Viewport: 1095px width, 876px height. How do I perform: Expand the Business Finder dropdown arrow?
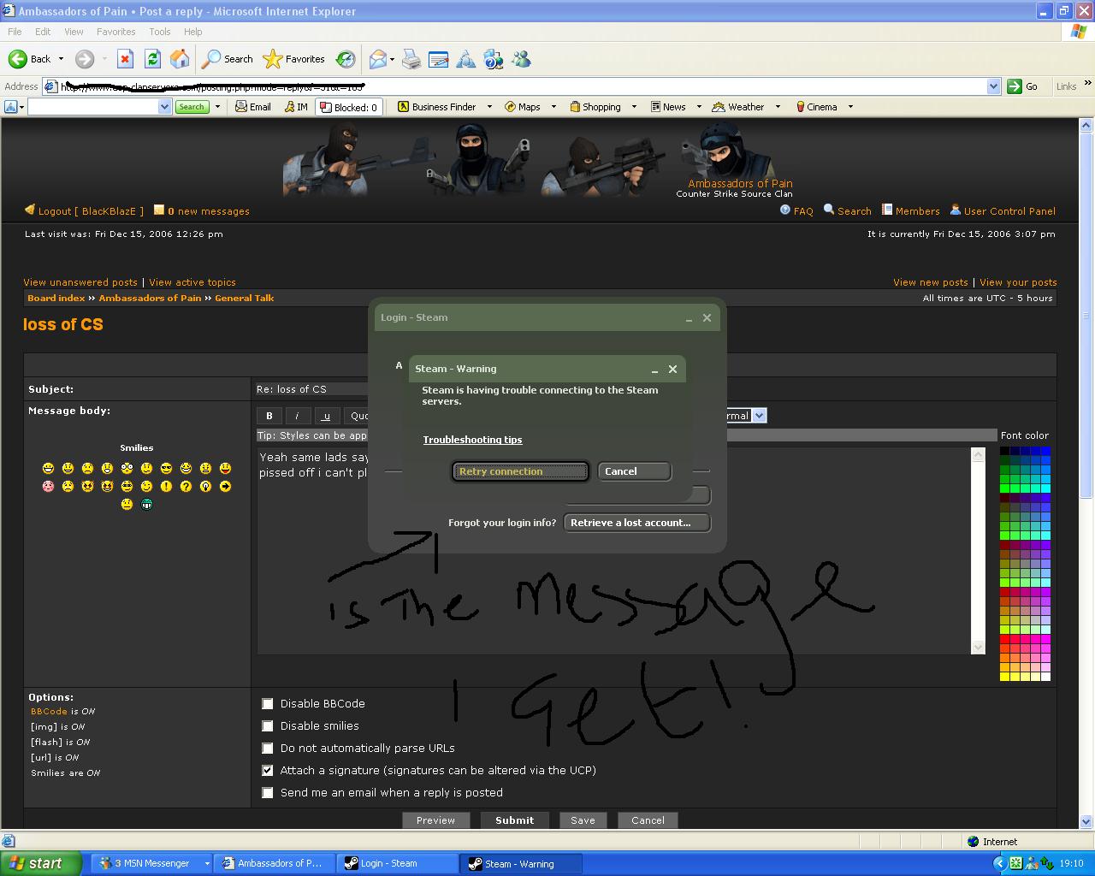[489, 107]
